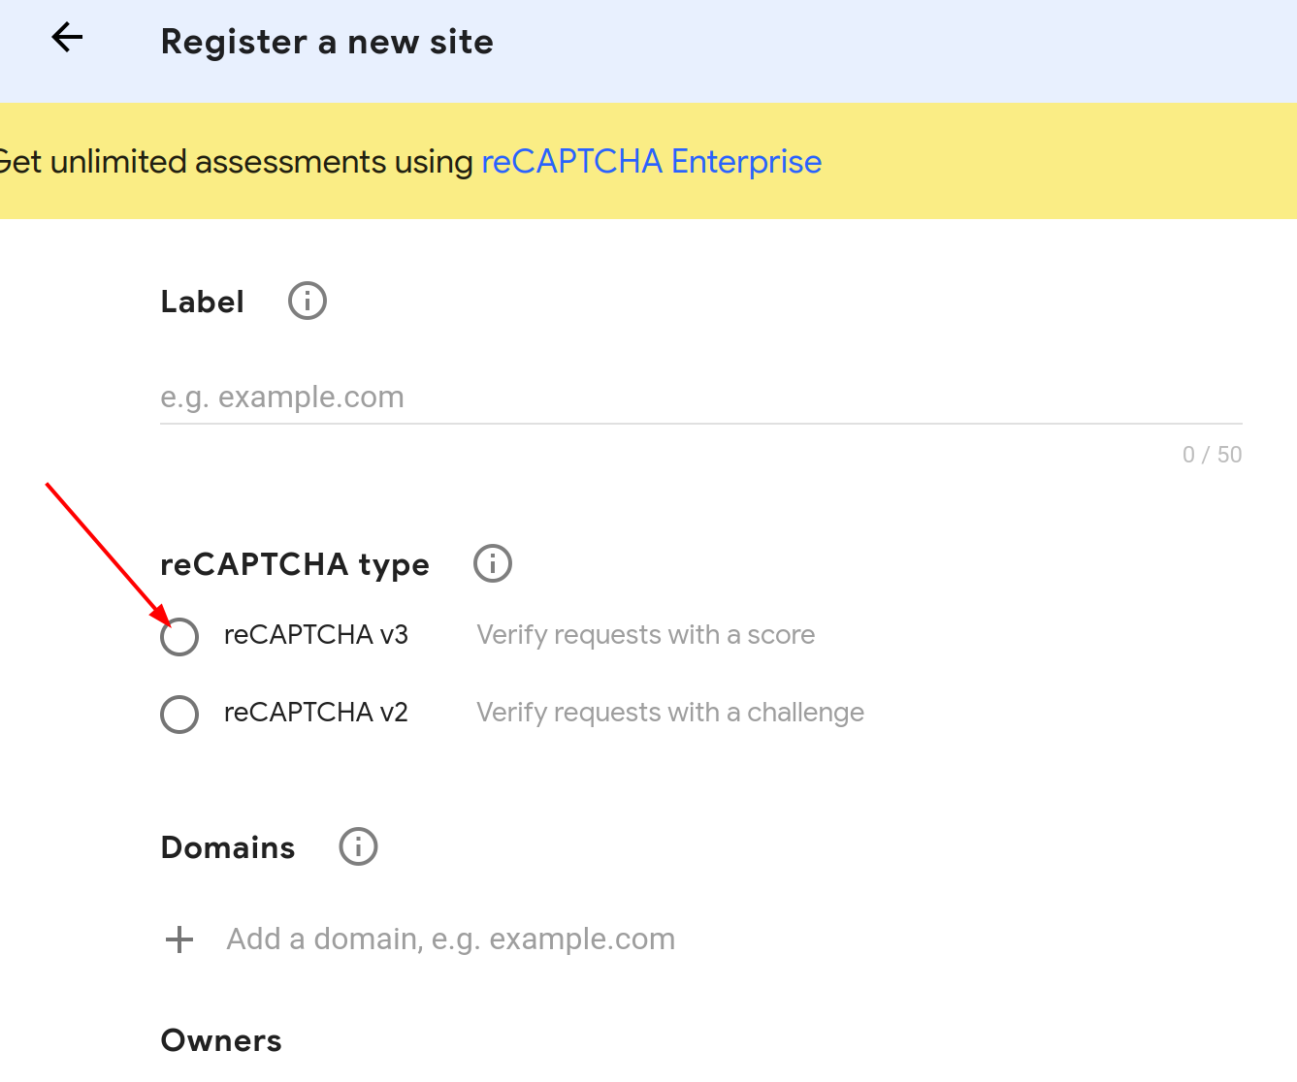The height and width of the screenshot is (1082, 1297).
Task: Select the reCAPTCHA v2 radio button
Action: (x=179, y=715)
